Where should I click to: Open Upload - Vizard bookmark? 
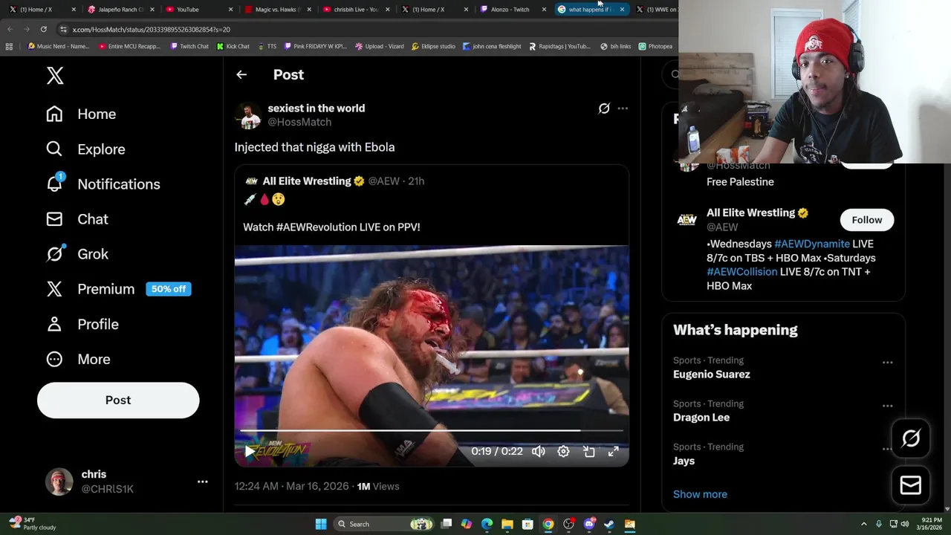(380, 46)
